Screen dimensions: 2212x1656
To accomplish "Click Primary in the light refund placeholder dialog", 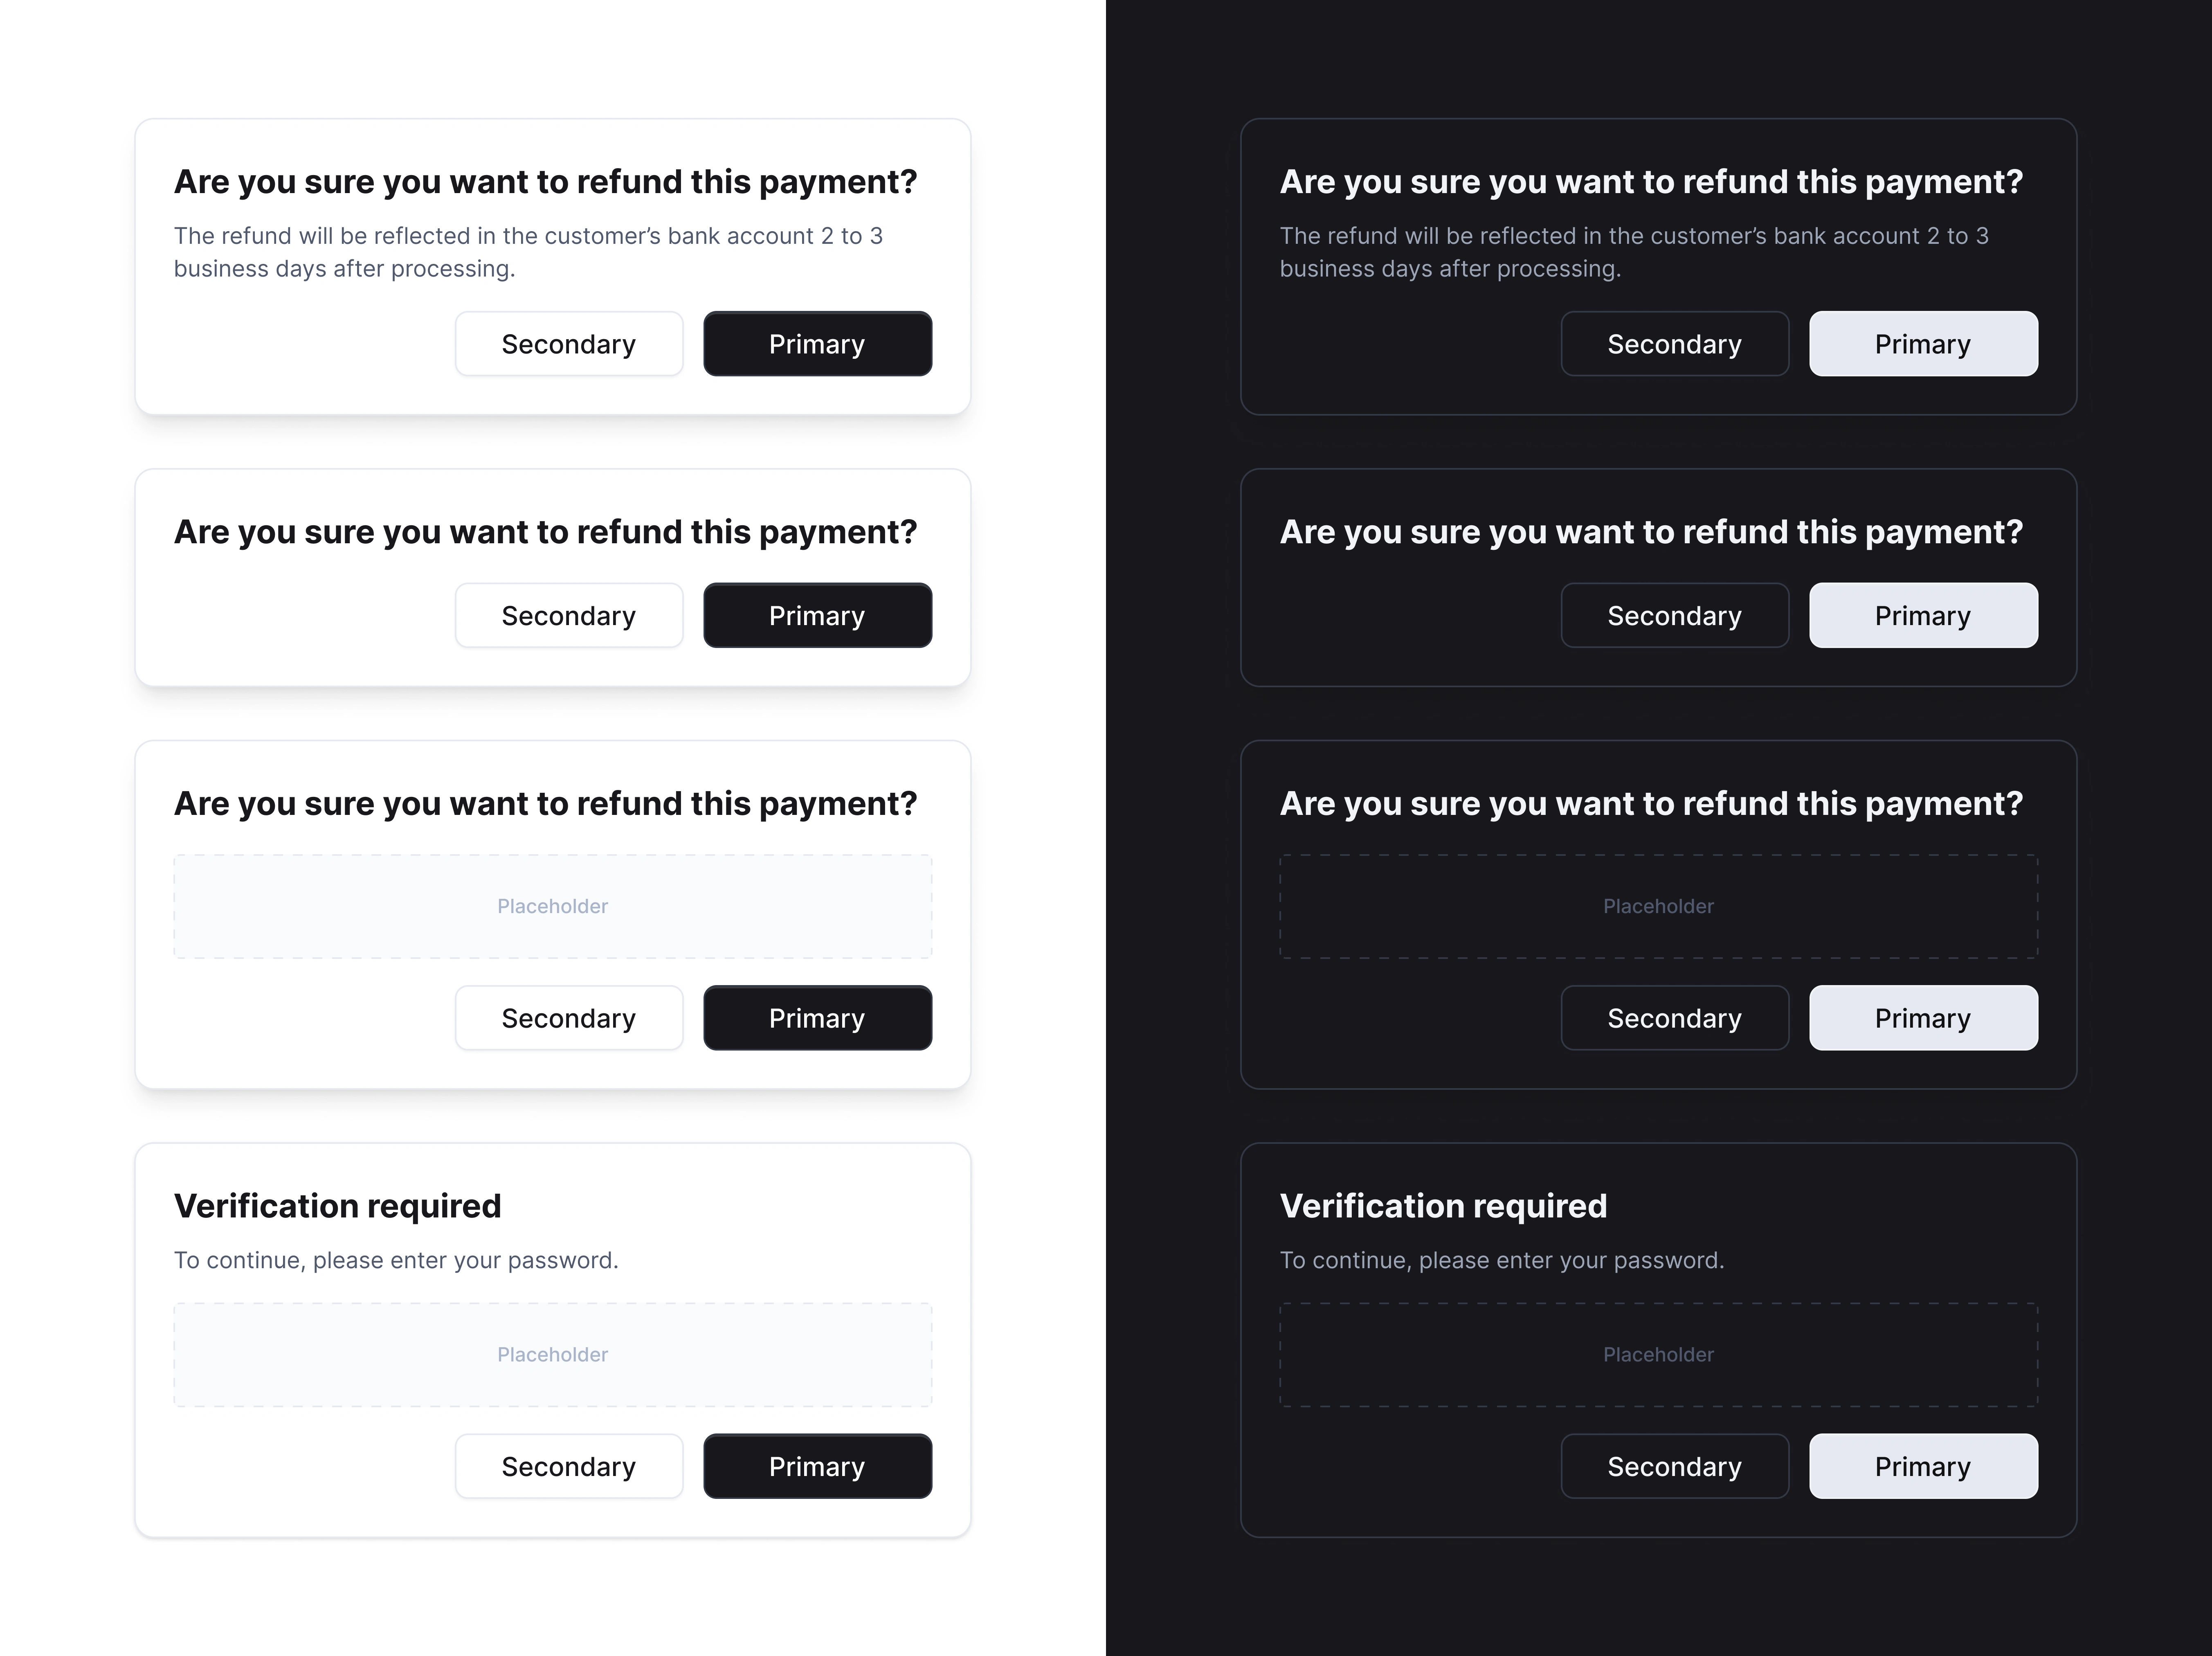I will pos(817,1018).
